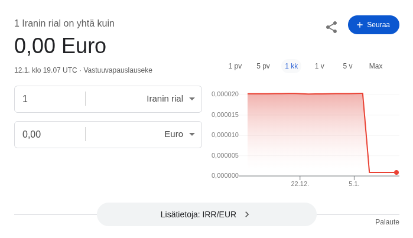Focus the euro amount input field
This screenshot has width=413, height=238.
coord(51,134)
